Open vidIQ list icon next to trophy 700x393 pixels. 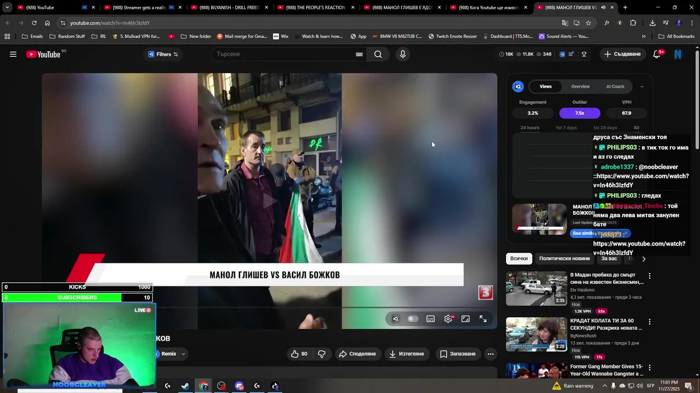coord(571,54)
